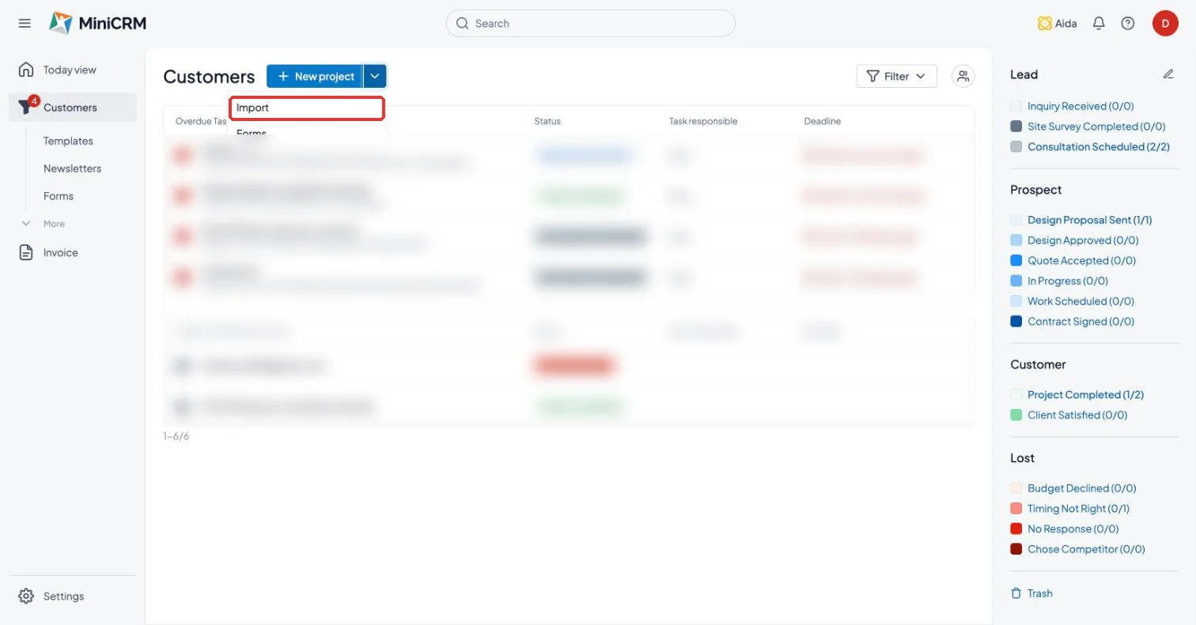1196x625 pixels.
Task: Filter by Project Completed (1/2)
Action: [1085, 395]
